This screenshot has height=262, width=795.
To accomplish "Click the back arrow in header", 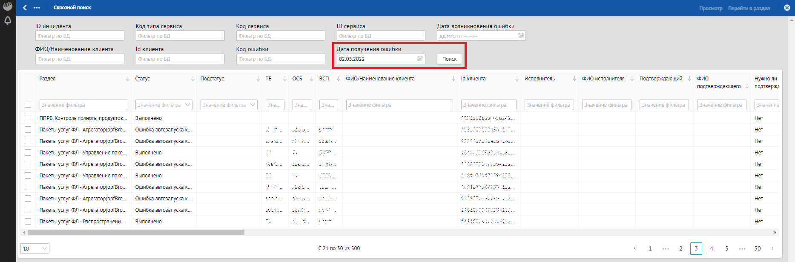I will pos(25,8).
